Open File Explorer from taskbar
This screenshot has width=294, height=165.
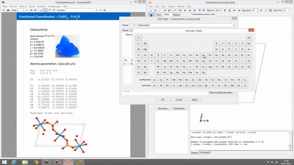click(25, 162)
